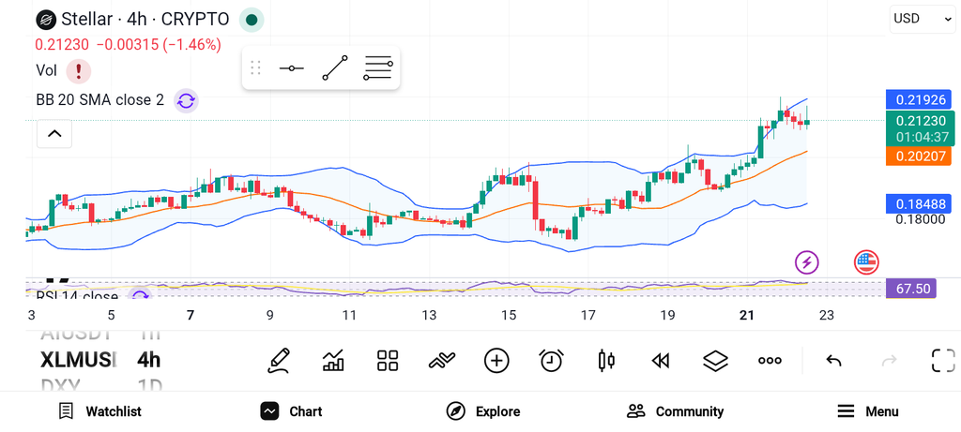Click date 7 on the time axis
The width and height of the screenshot is (961, 432).
point(191,316)
